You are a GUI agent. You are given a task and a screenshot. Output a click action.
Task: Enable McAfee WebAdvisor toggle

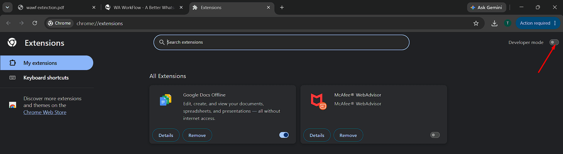pos(435,135)
